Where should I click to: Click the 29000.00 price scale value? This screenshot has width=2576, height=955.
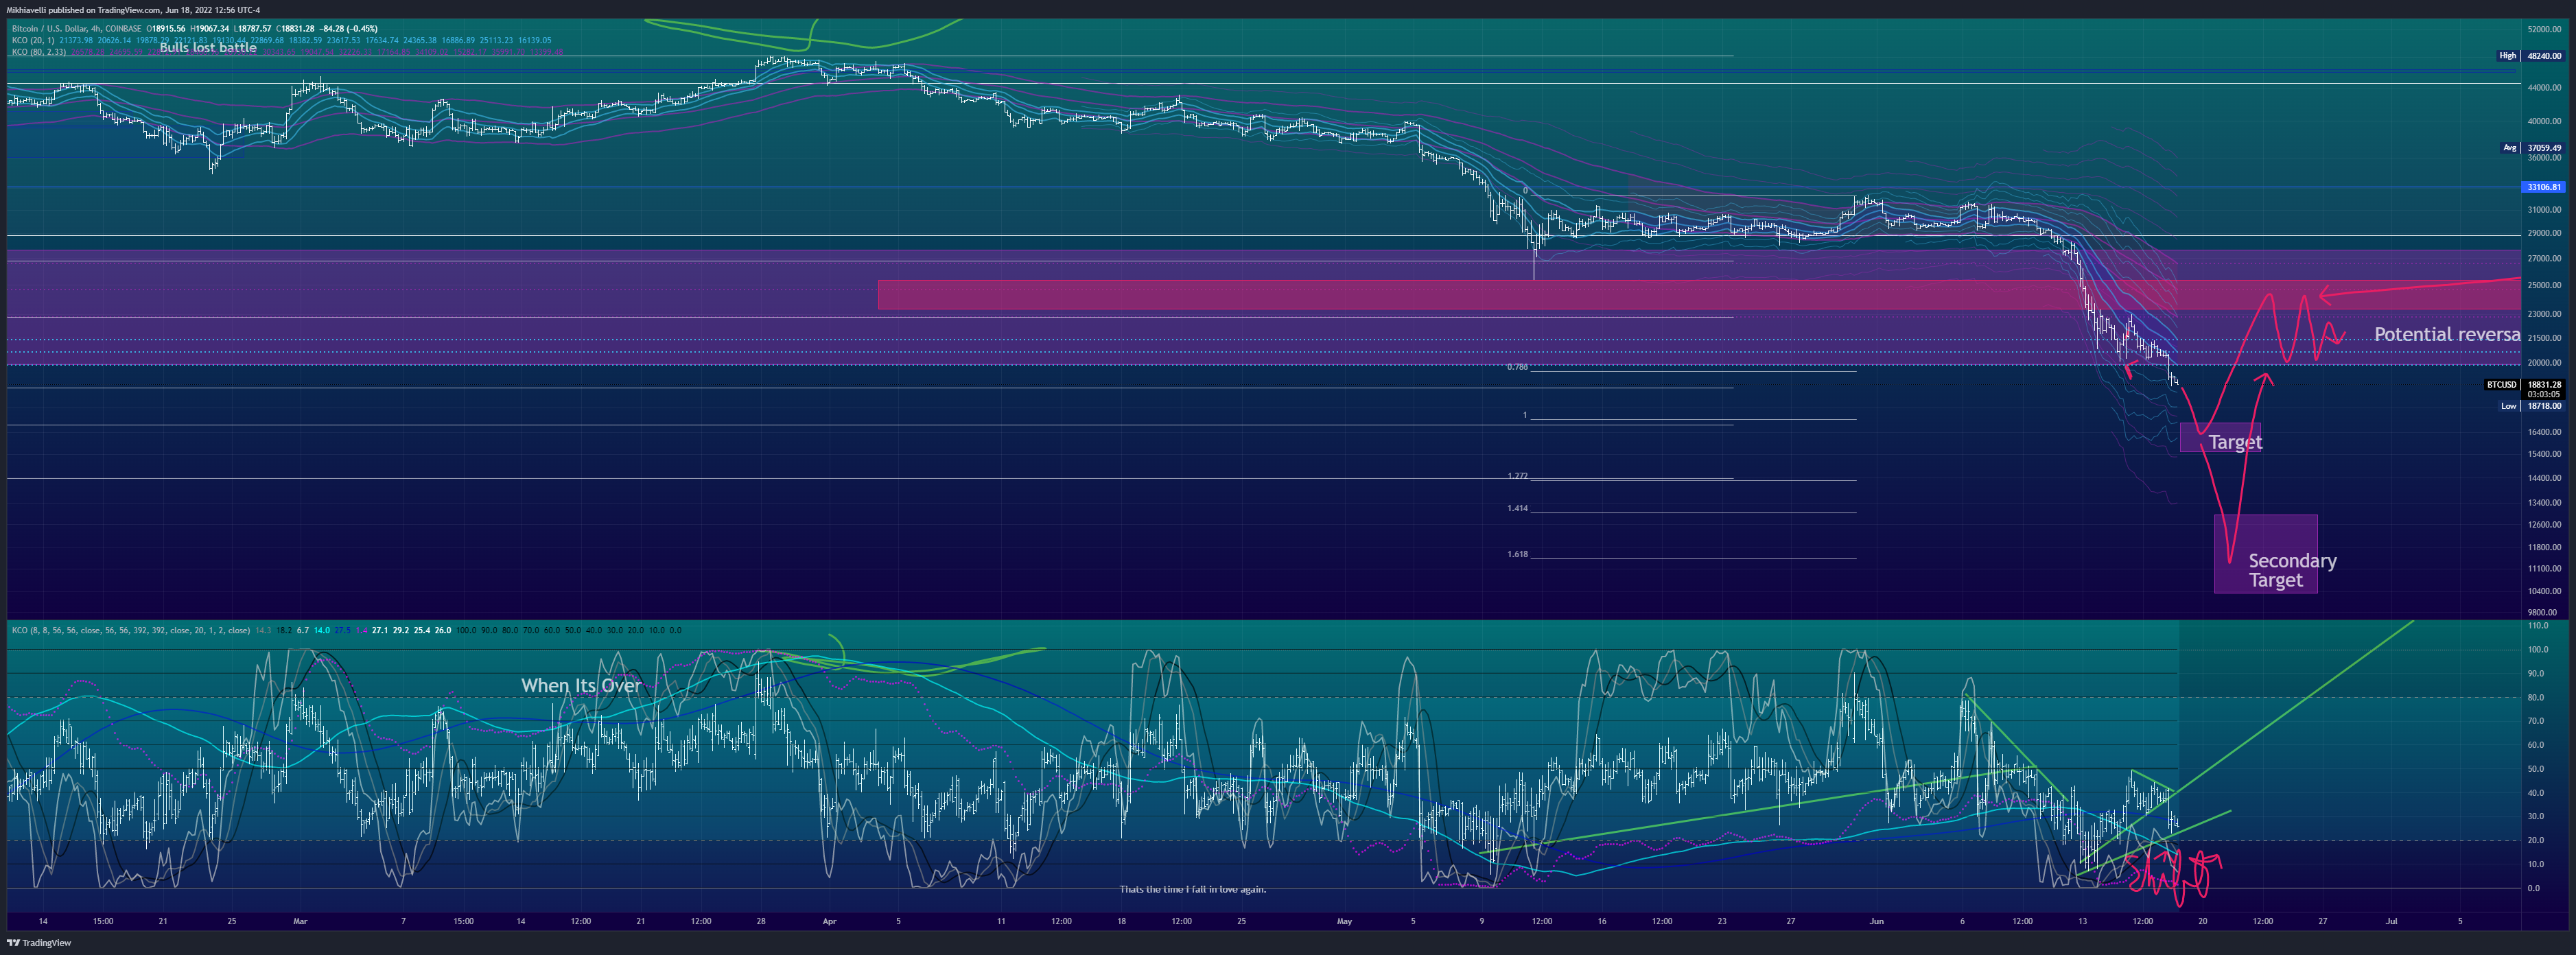tap(2544, 233)
